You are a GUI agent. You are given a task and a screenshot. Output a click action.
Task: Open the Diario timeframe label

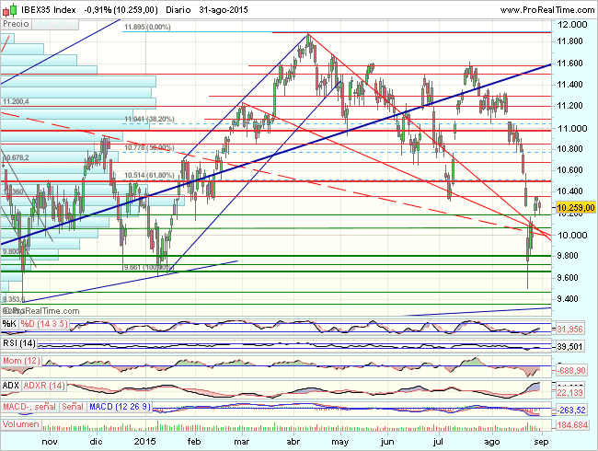point(178,10)
